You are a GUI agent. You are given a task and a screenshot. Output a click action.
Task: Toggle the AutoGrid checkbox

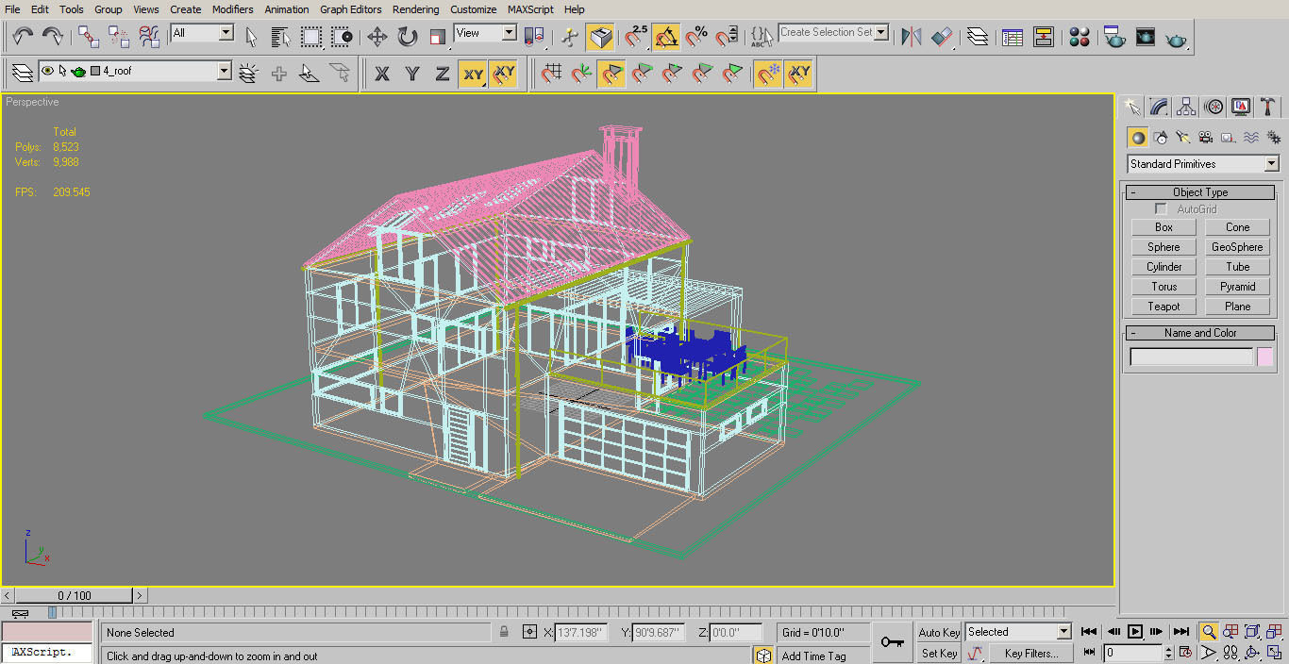coord(1162,209)
